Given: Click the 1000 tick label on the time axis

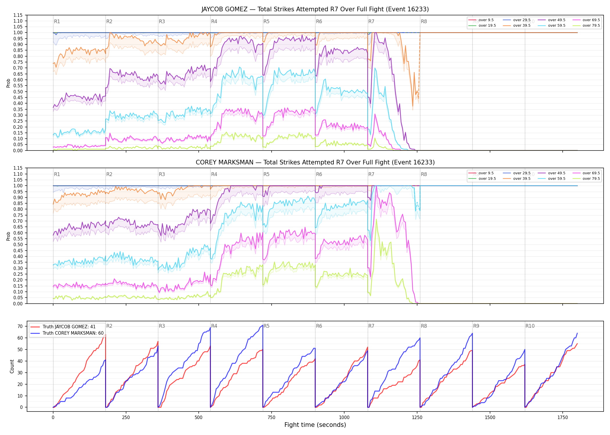Looking at the screenshot, I should coord(344,418).
